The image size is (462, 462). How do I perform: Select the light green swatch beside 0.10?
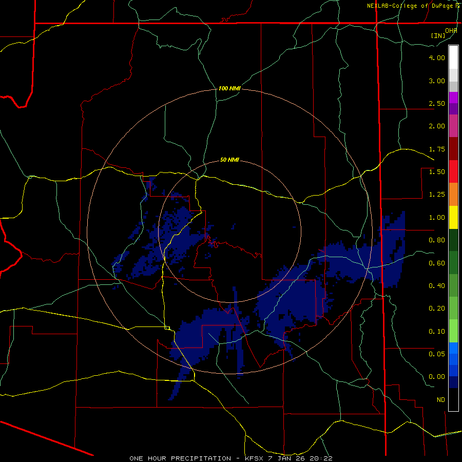pyautogui.click(x=453, y=331)
